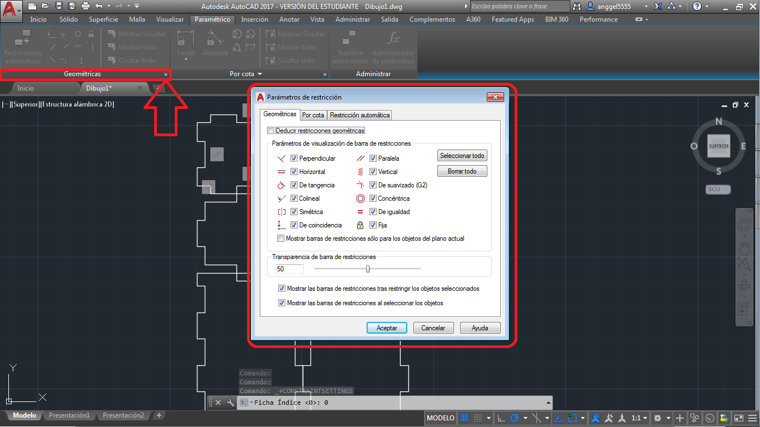This screenshot has width=760, height=427.
Task: Toggle isometric drafting icon in status bar
Action: pyautogui.click(x=536, y=418)
